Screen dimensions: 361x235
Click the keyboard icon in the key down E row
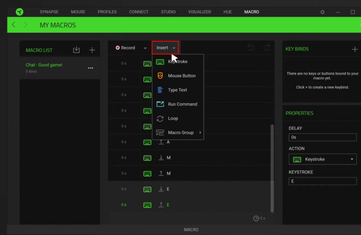(147, 189)
